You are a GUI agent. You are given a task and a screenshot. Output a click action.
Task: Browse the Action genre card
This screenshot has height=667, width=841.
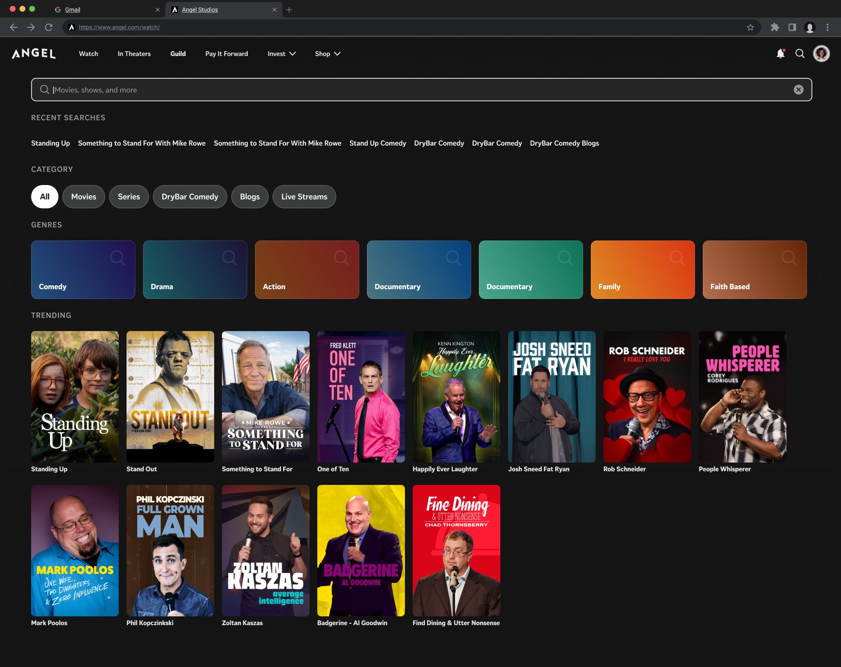[307, 270]
